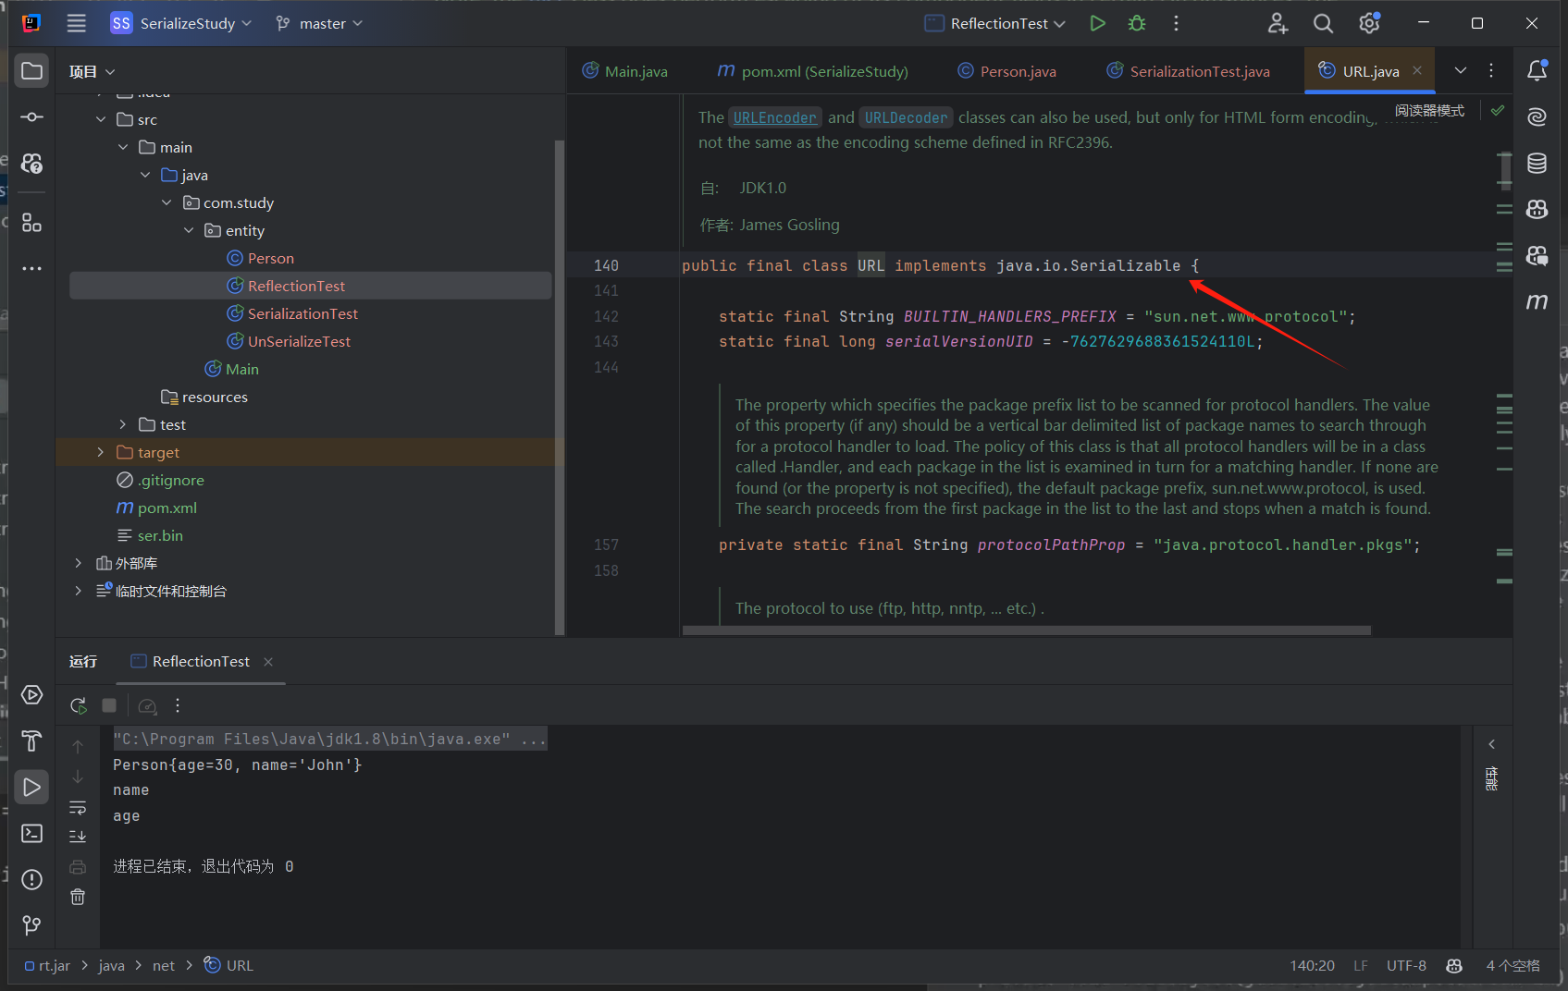This screenshot has height=991, width=1568.
Task: Open the Structure tool window icon
Action: [31, 222]
